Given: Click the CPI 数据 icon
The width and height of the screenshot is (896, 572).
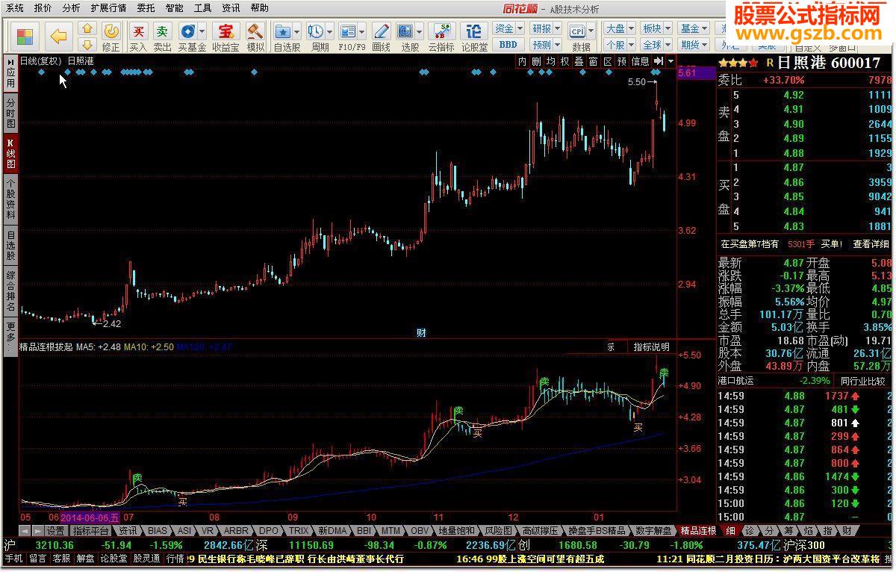Looking at the screenshot, I should [x=577, y=31].
